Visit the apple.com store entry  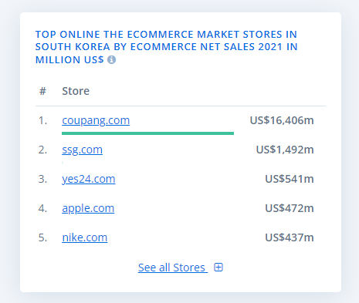[x=88, y=208]
